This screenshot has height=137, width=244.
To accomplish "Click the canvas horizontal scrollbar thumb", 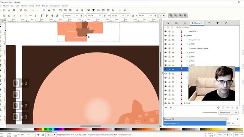I will (90, 126).
